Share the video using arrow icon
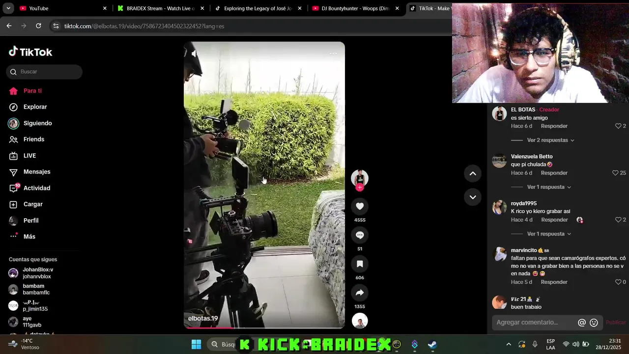 point(360,293)
